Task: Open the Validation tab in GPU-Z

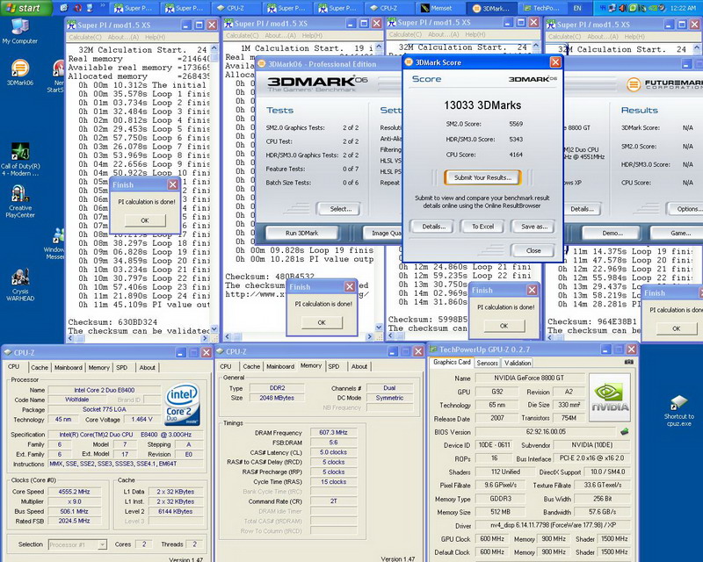Action: [518, 363]
